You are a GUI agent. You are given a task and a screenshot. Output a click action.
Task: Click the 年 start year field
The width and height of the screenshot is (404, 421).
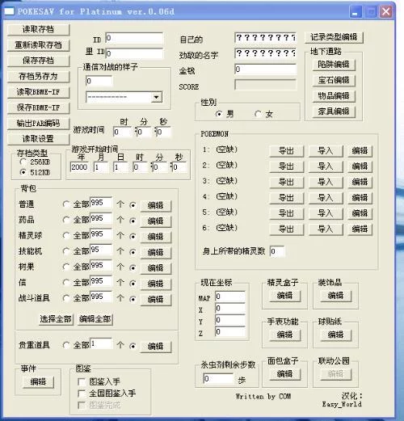pyautogui.click(x=79, y=167)
